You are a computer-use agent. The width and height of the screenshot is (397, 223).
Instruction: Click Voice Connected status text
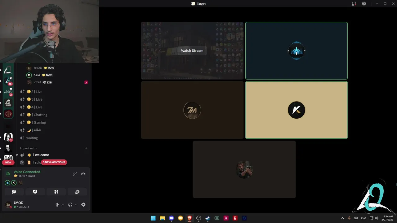pyautogui.click(x=27, y=172)
